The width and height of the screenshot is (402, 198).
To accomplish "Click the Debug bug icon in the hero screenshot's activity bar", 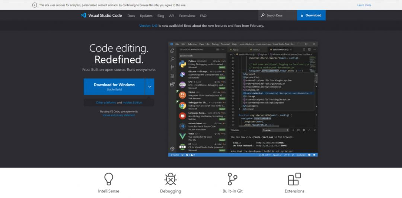I will [x=172, y=76].
